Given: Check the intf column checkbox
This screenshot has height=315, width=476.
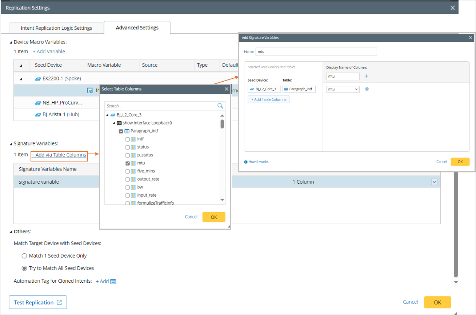Looking at the screenshot, I should (127, 139).
